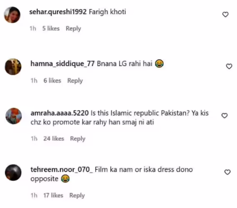Reply to the 'Film ka nam' comment
Screen dimensions: 237x208
(77, 196)
